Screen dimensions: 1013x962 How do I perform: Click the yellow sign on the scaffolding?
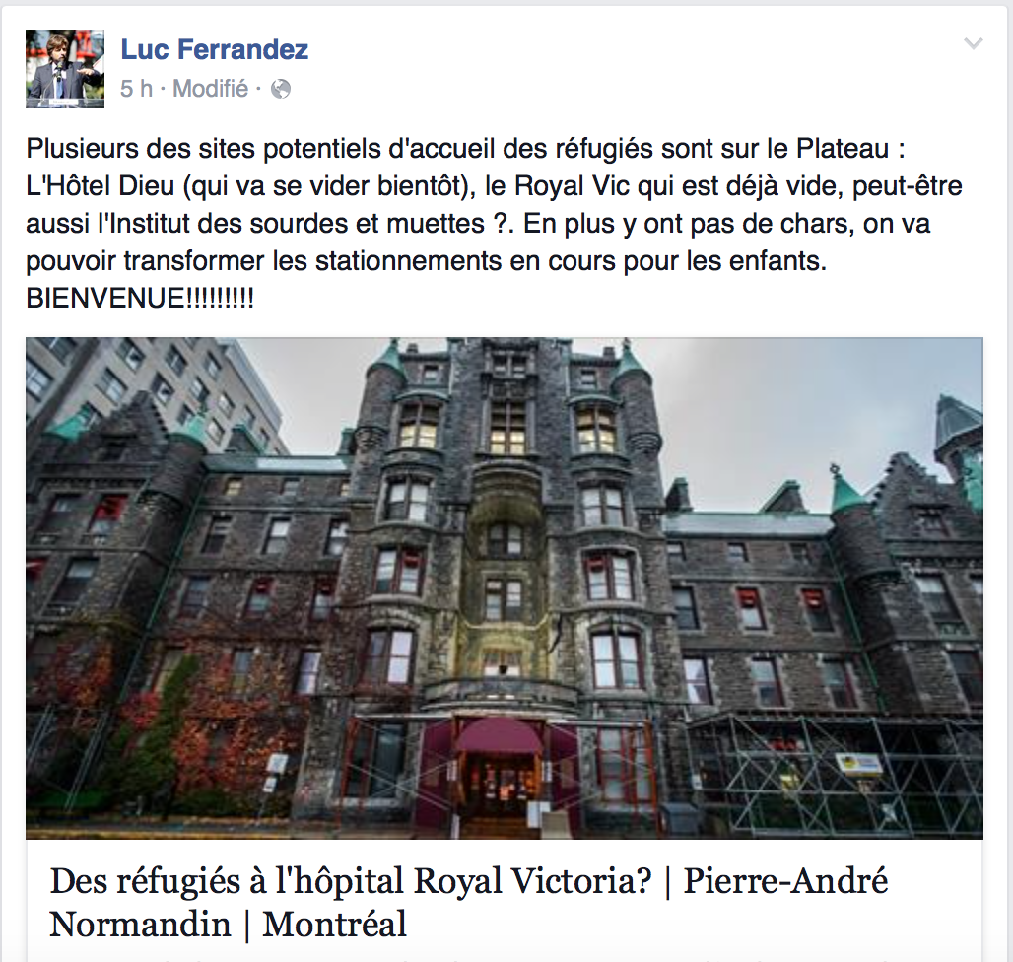[x=858, y=765]
